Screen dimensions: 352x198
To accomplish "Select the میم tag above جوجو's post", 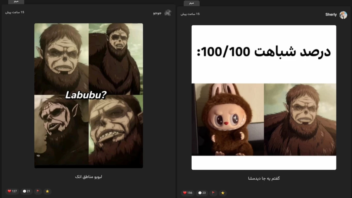I will click(x=16, y=2).
